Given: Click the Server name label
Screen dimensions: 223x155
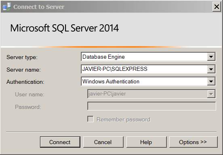Looking at the screenshot, I should pos(23,70).
